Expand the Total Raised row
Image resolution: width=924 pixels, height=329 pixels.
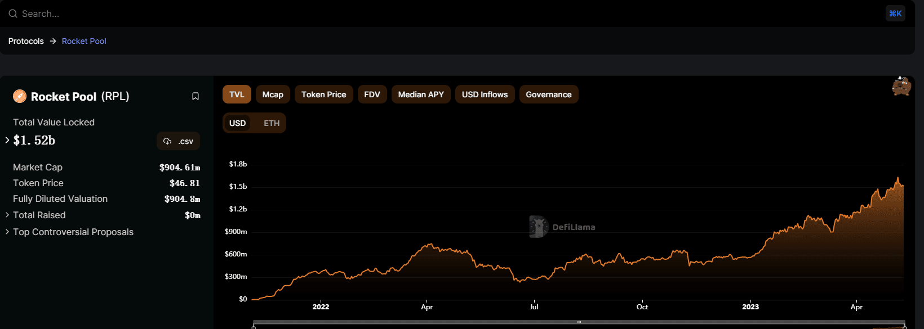[x=7, y=215]
